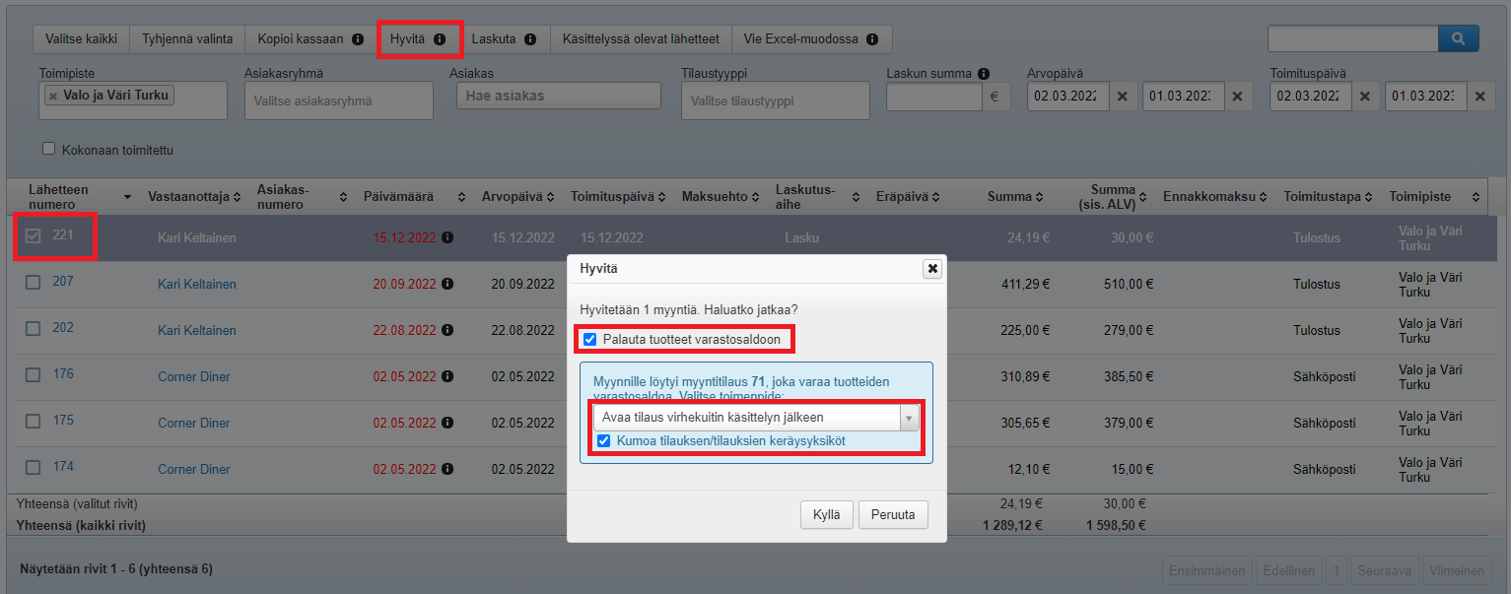Uncheck Kumoa tilauksen/tilauksien keräysyksiköt
This screenshot has height=594, width=1511.
(603, 440)
